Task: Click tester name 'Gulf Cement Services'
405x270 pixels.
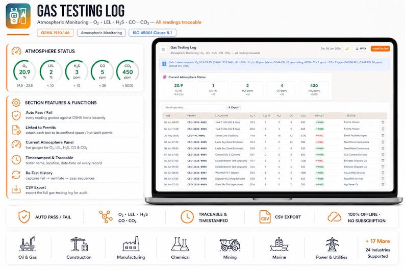Action: [356, 155]
